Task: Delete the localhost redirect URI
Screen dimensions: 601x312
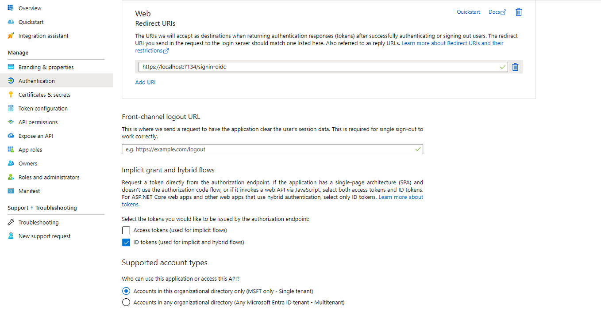Action: coord(515,67)
